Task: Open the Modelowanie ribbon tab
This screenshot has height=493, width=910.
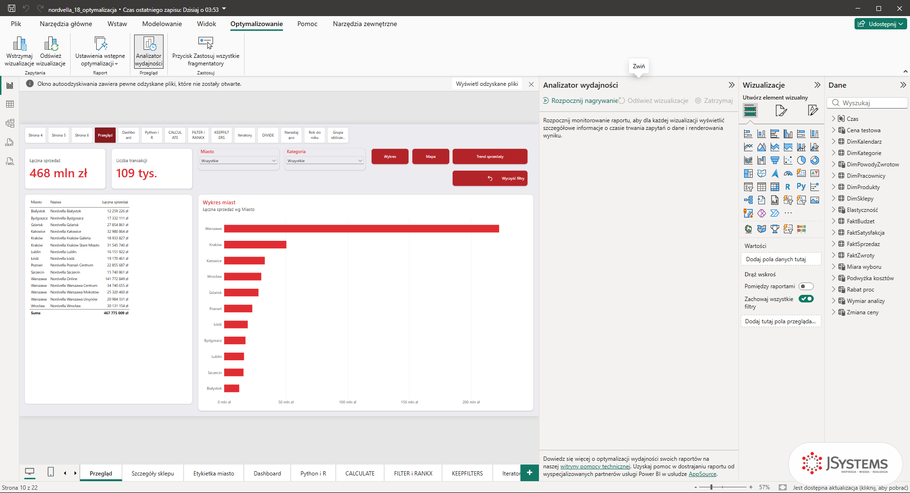Action: [x=162, y=24]
